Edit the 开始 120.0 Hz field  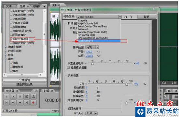pyautogui.click(x=89, y=52)
